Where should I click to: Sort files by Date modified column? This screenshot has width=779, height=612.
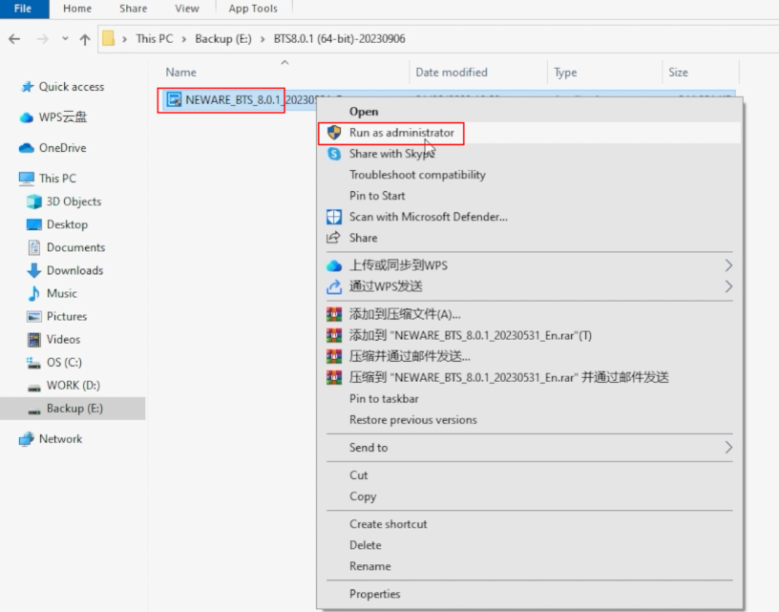click(x=452, y=73)
